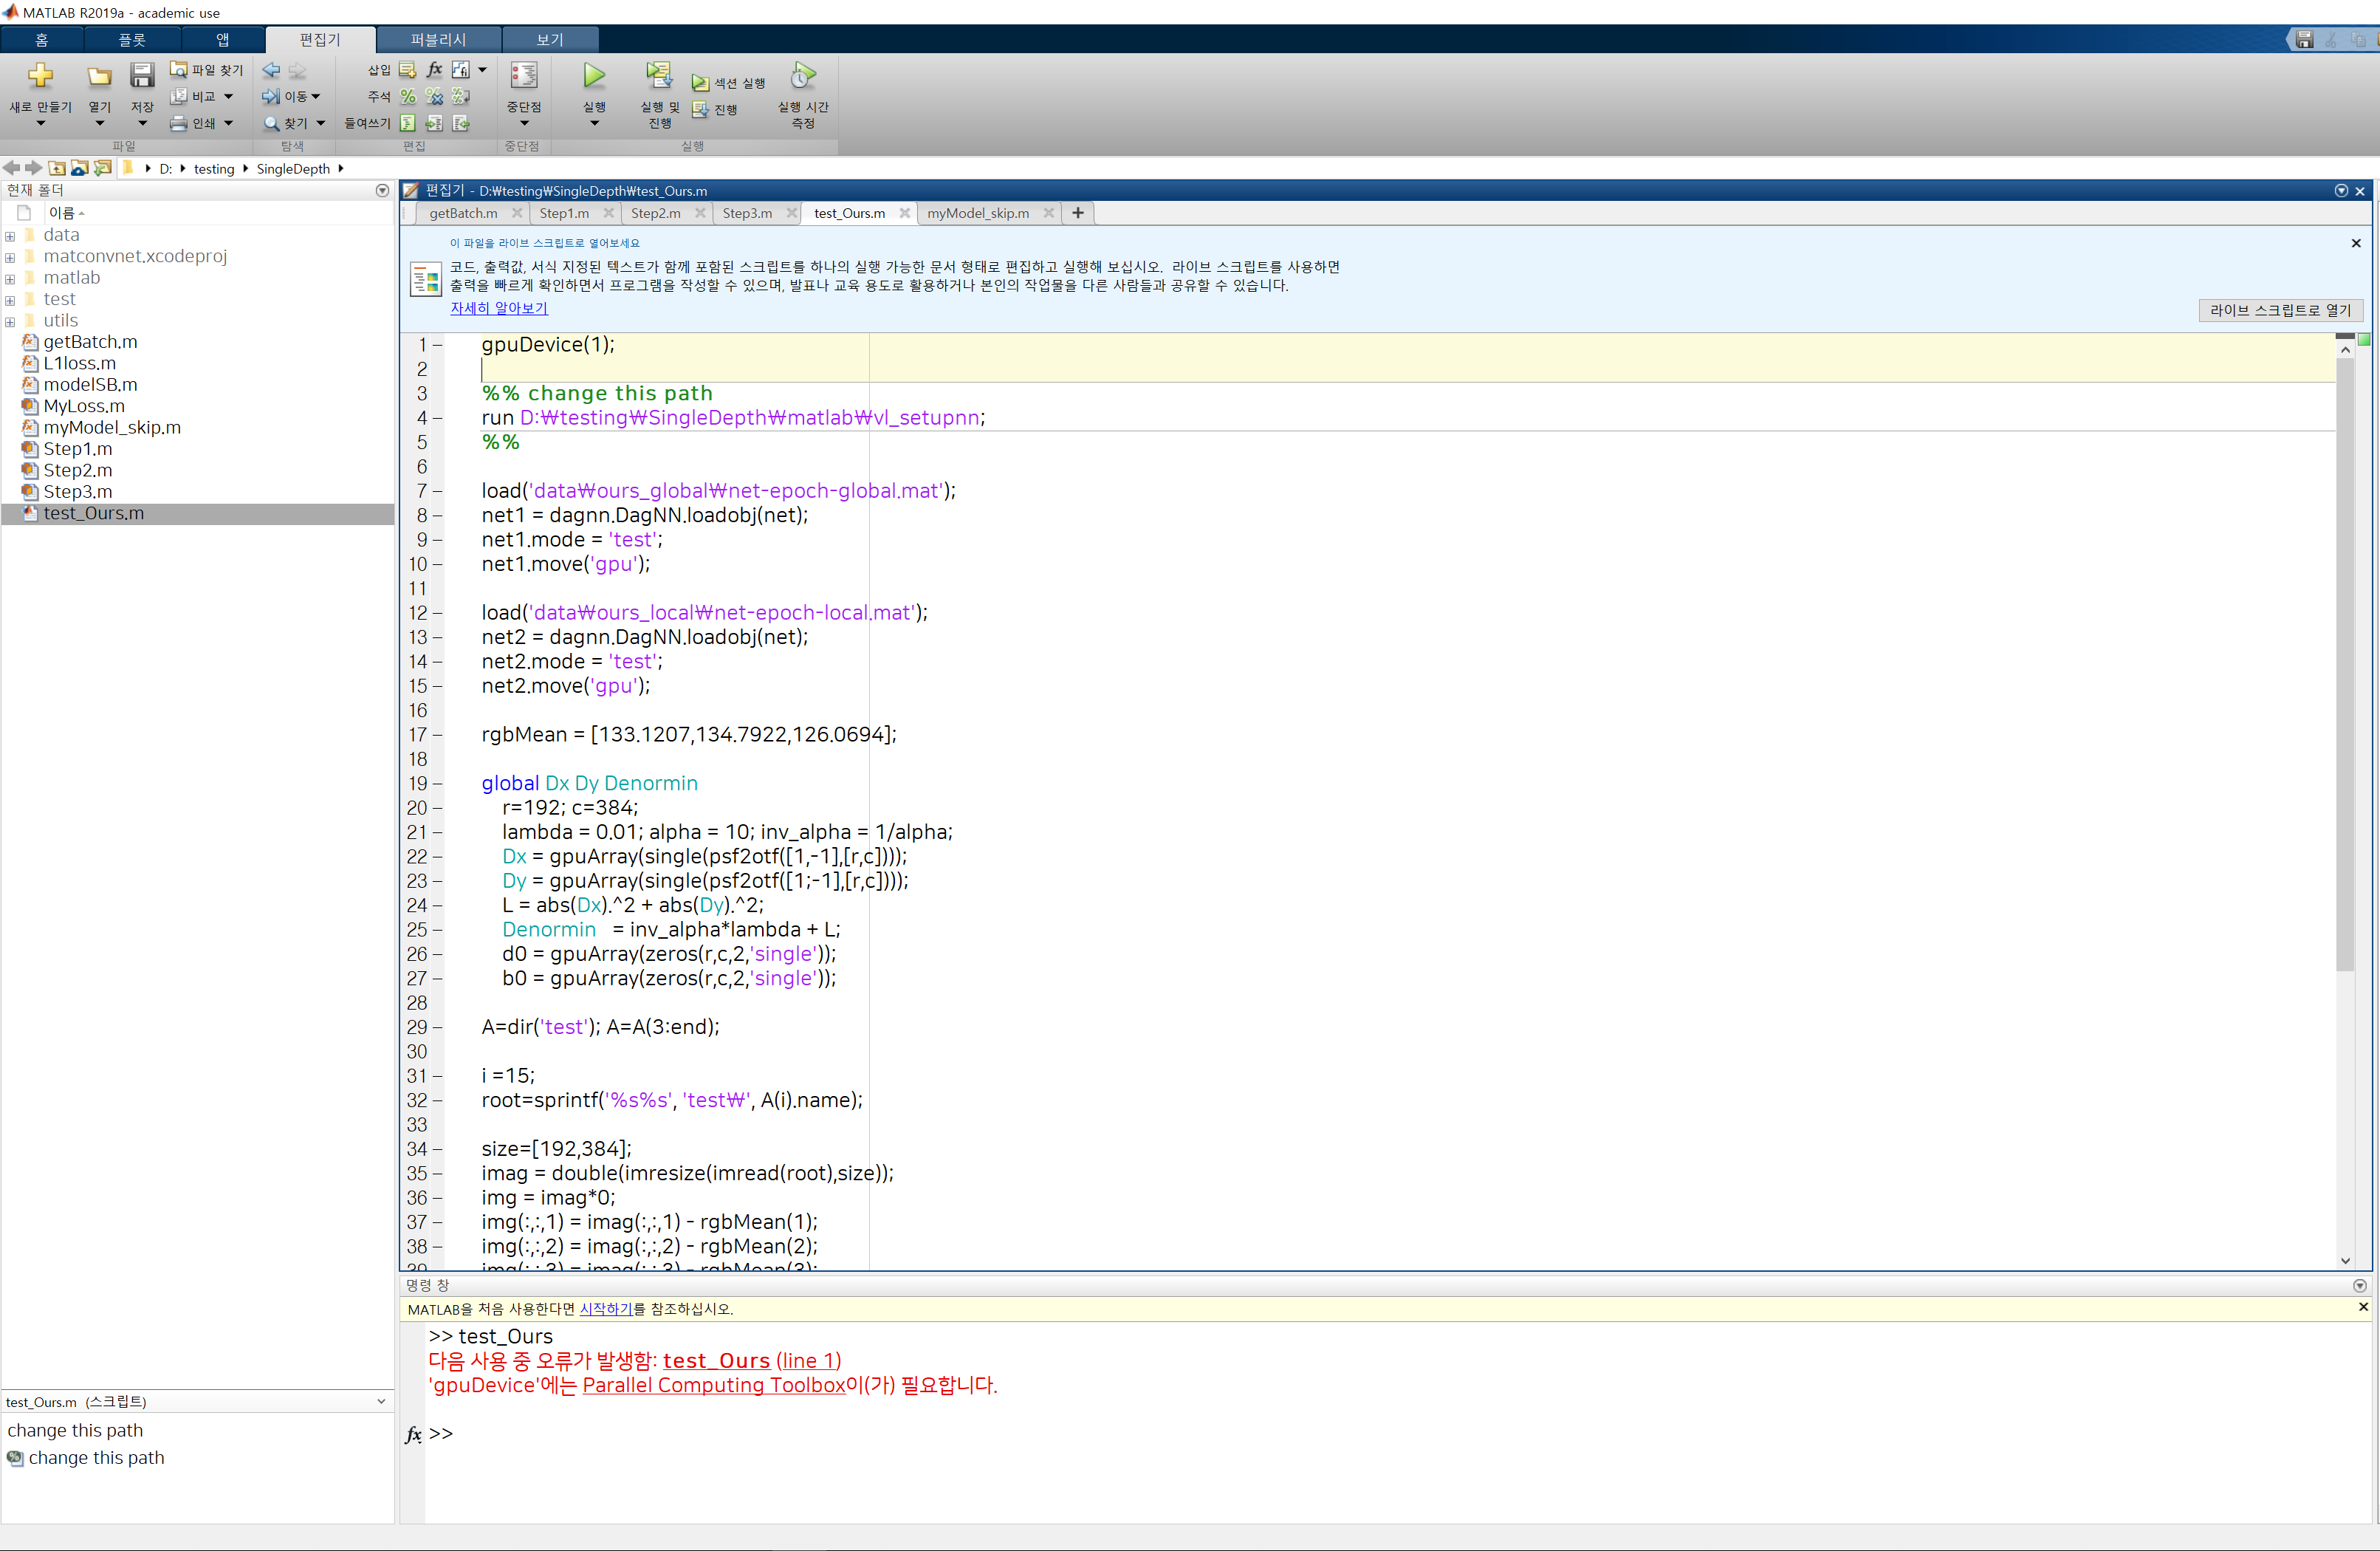Open the Print (인쇄) dropdown arrow
2380x1551 pixels.
229,123
